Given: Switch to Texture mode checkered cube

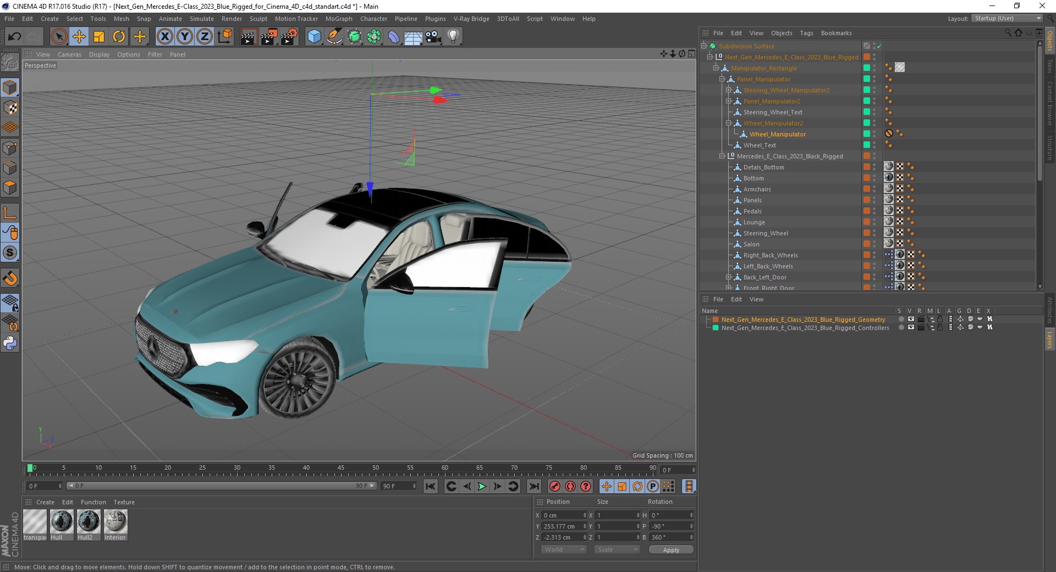Looking at the screenshot, I should 10,108.
